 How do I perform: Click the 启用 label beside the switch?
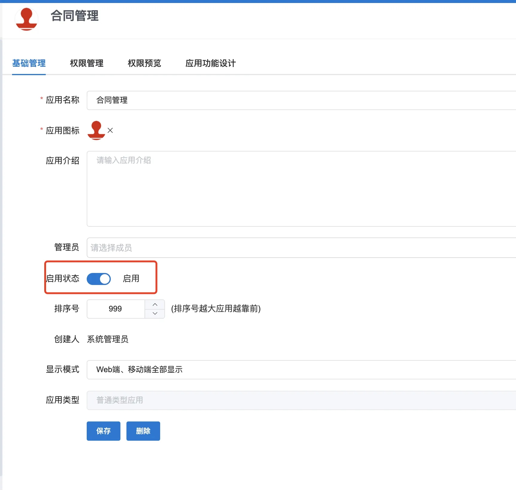131,279
